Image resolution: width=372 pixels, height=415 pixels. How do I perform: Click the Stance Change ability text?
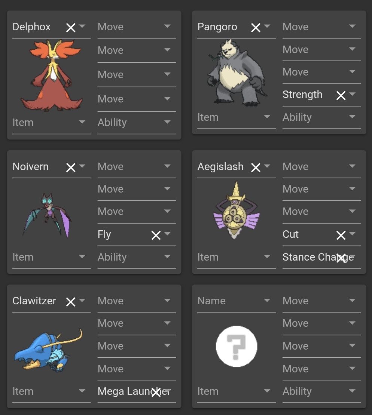[x=318, y=257]
